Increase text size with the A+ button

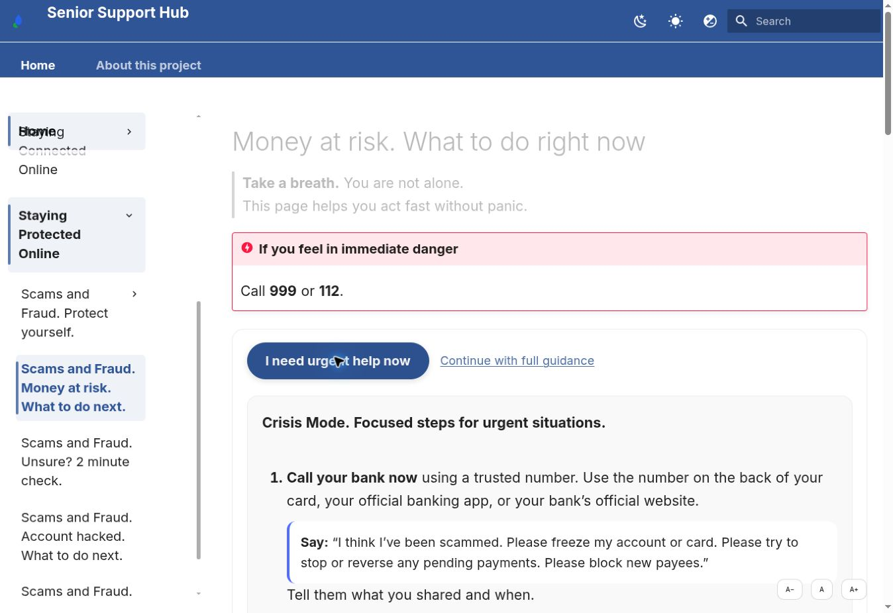(x=854, y=589)
